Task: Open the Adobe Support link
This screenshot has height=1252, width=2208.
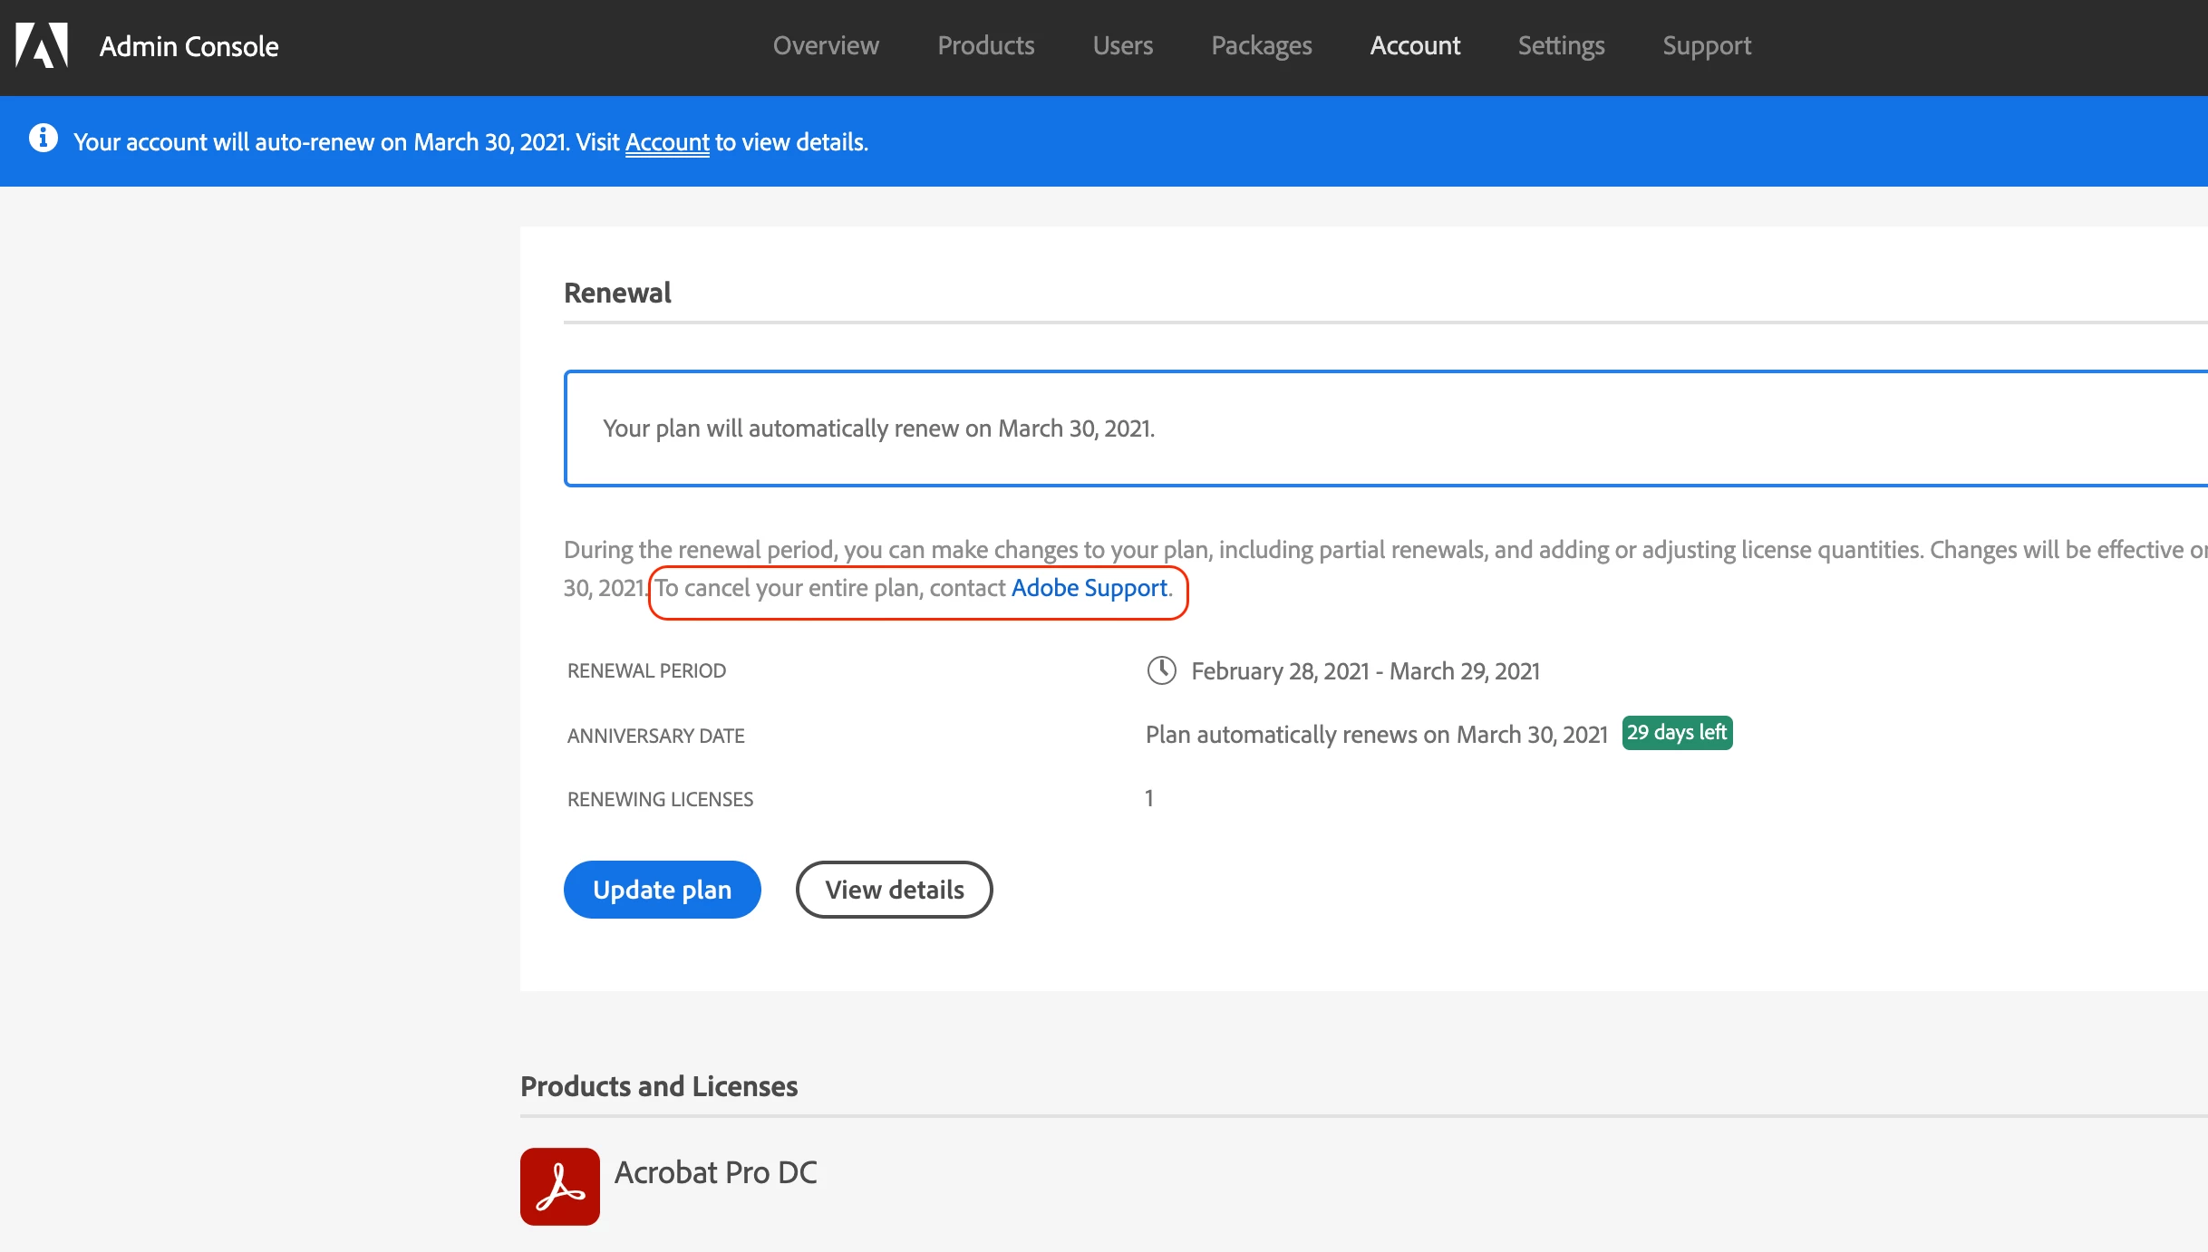Action: tap(1089, 588)
